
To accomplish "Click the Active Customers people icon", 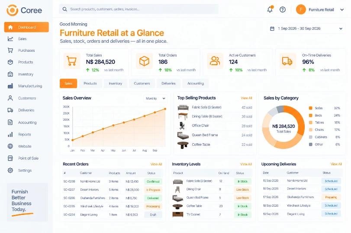I will tap(215, 61).
